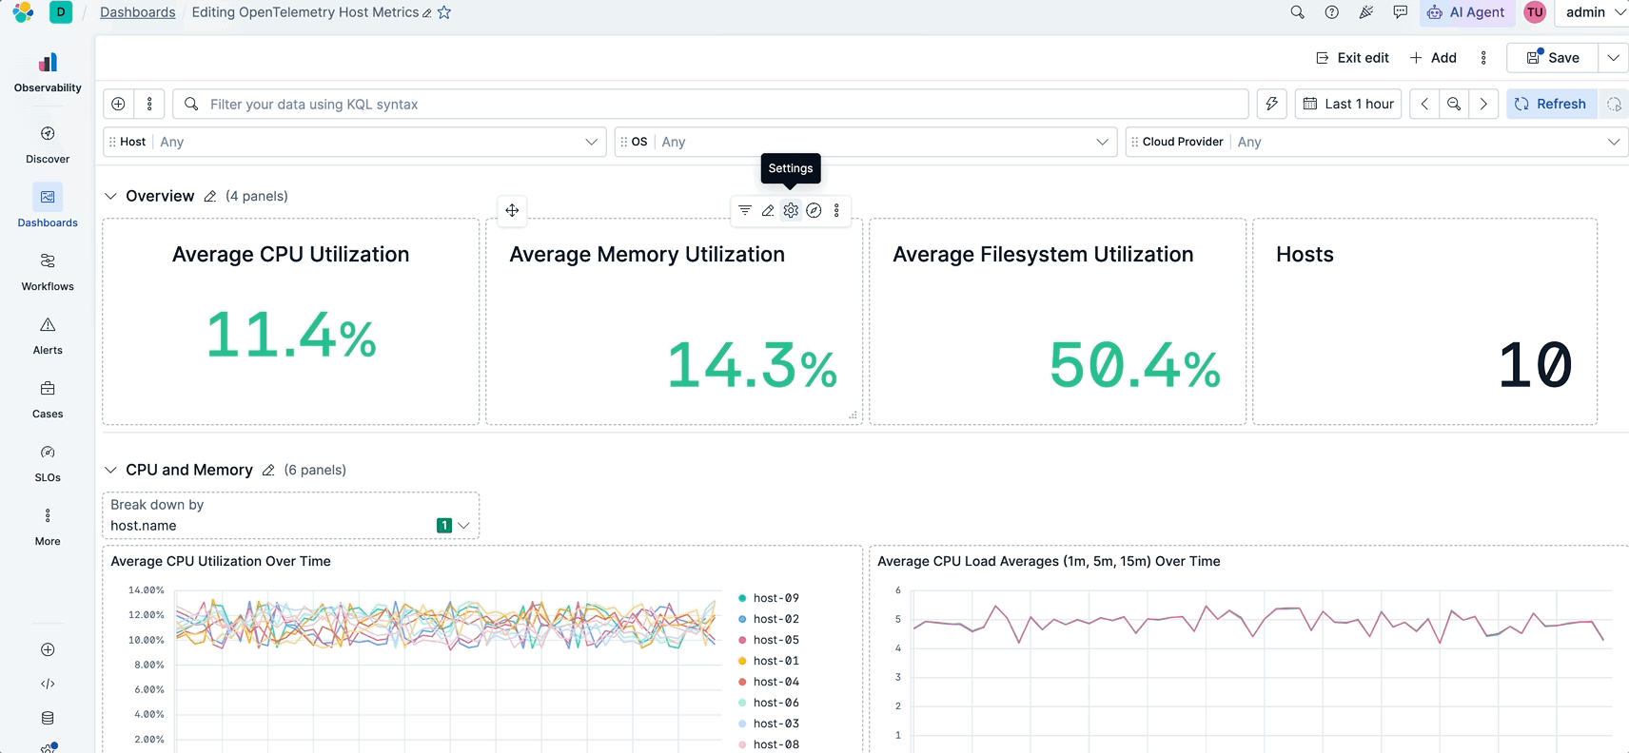Viewport: 1629px width, 753px height.
Task: Click the Elastic logo
Action: 24,12
